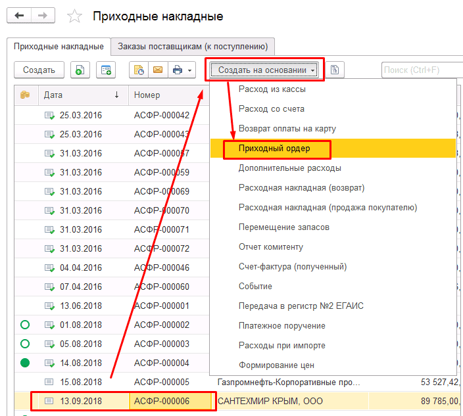Click the payment status coins column header
Screen dimensions: 463x416
point(25,95)
